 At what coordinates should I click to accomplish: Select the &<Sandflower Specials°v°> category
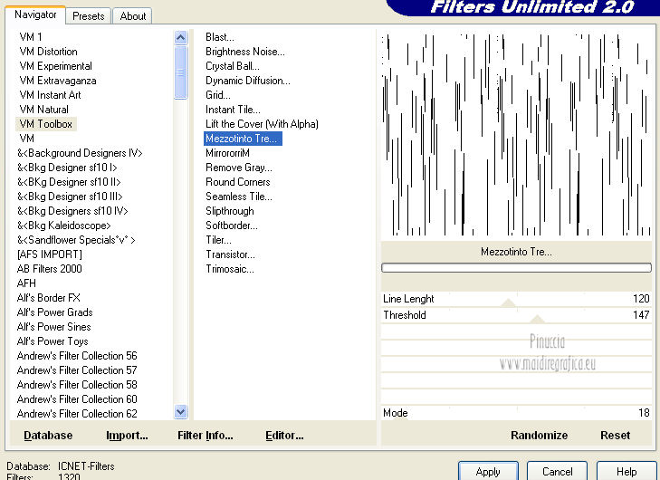[76, 240]
